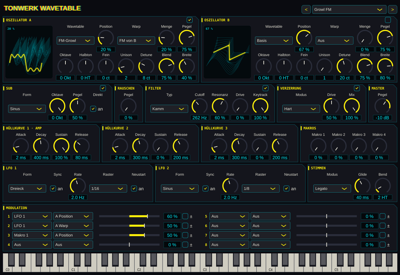Click the Hüllkurve 1 Sustain knob
The height and width of the screenshot is (275, 400).
tap(61, 146)
